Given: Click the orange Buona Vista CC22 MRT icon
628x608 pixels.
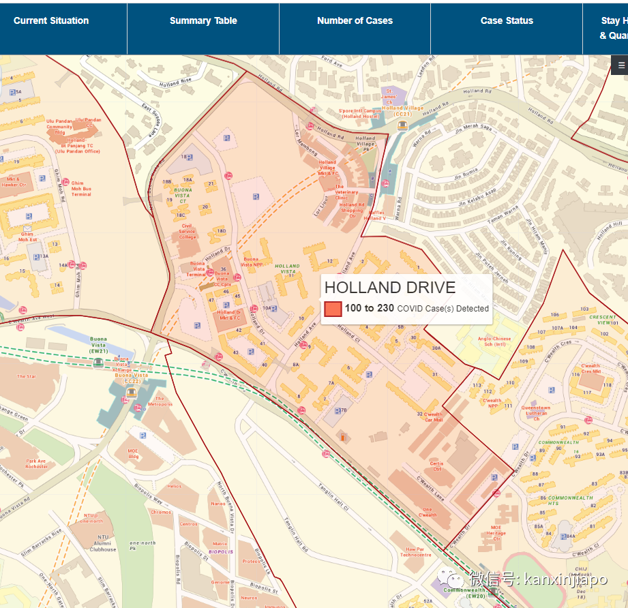Looking at the screenshot, I should pos(132,393).
